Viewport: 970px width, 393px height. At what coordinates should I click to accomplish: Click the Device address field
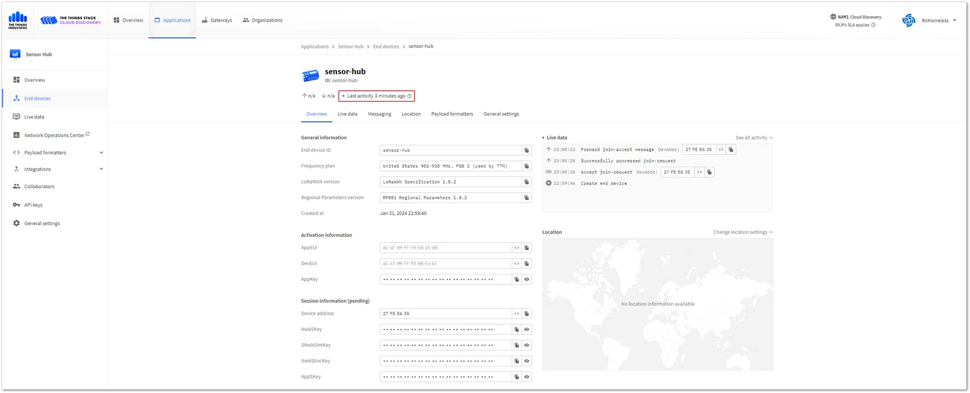pos(446,314)
